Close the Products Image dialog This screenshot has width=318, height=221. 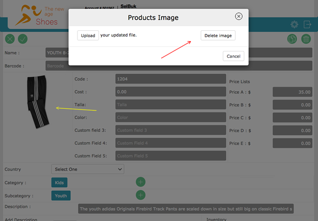[x=238, y=16]
